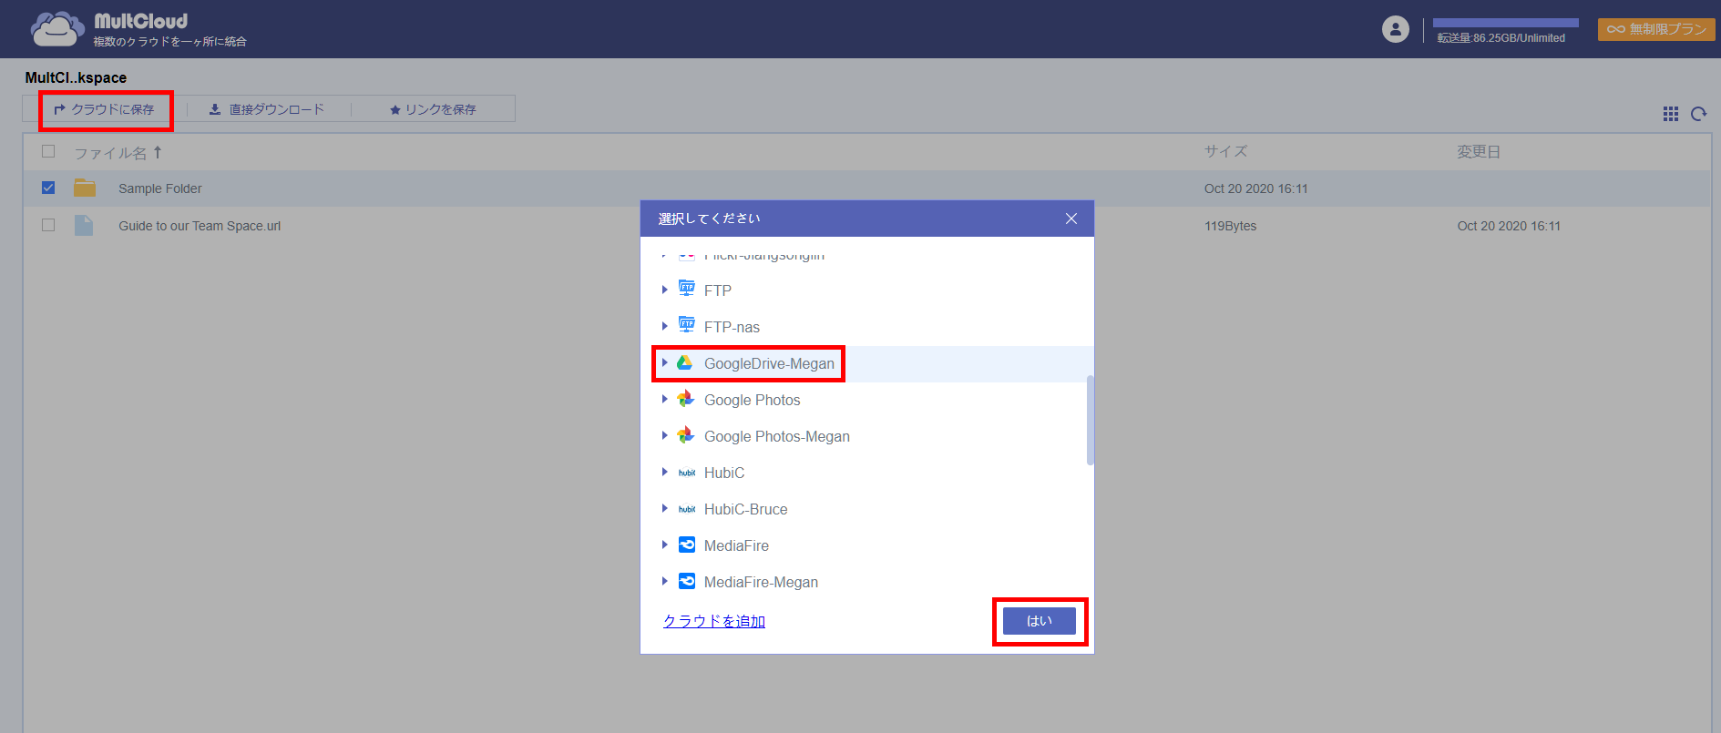Click the Guide to our Team Space.url file icon
Image resolution: width=1721 pixels, height=733 pixels.
coord(84,225)
